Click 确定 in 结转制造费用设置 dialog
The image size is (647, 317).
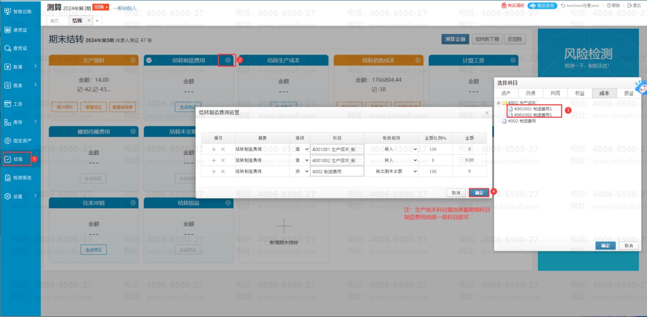(479, 193)
